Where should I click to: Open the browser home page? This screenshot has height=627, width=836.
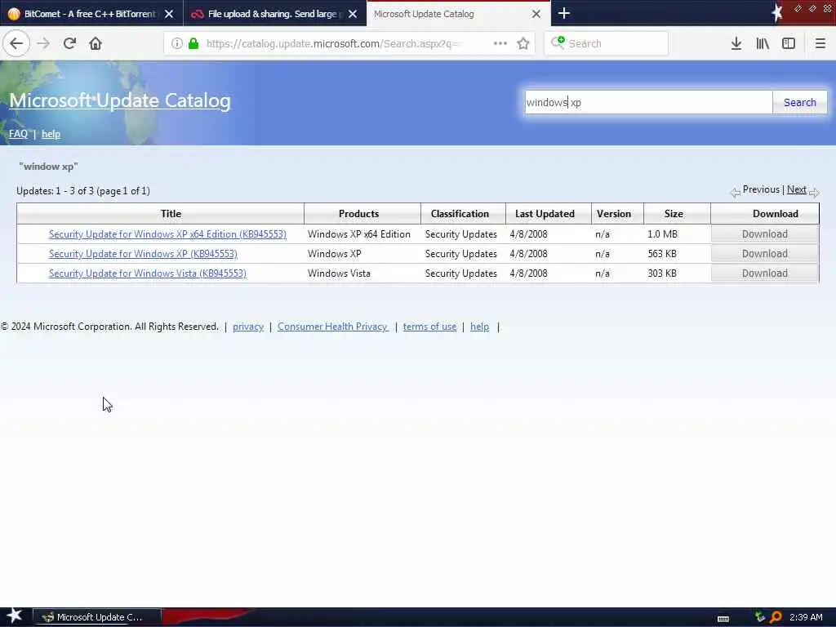pos(96,43)
